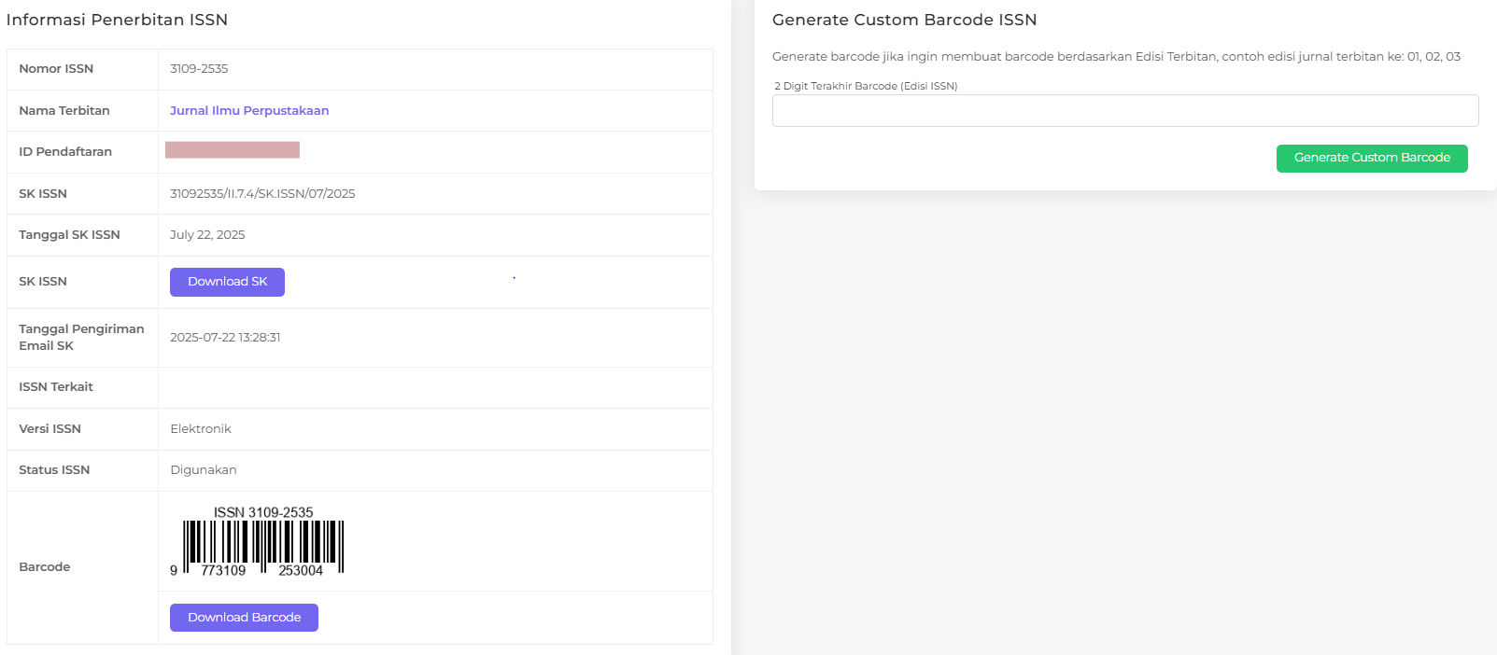Click the Elektronik version value
Image resolution: width=1497 pixels, height=655 pixels.
(201, 429)
